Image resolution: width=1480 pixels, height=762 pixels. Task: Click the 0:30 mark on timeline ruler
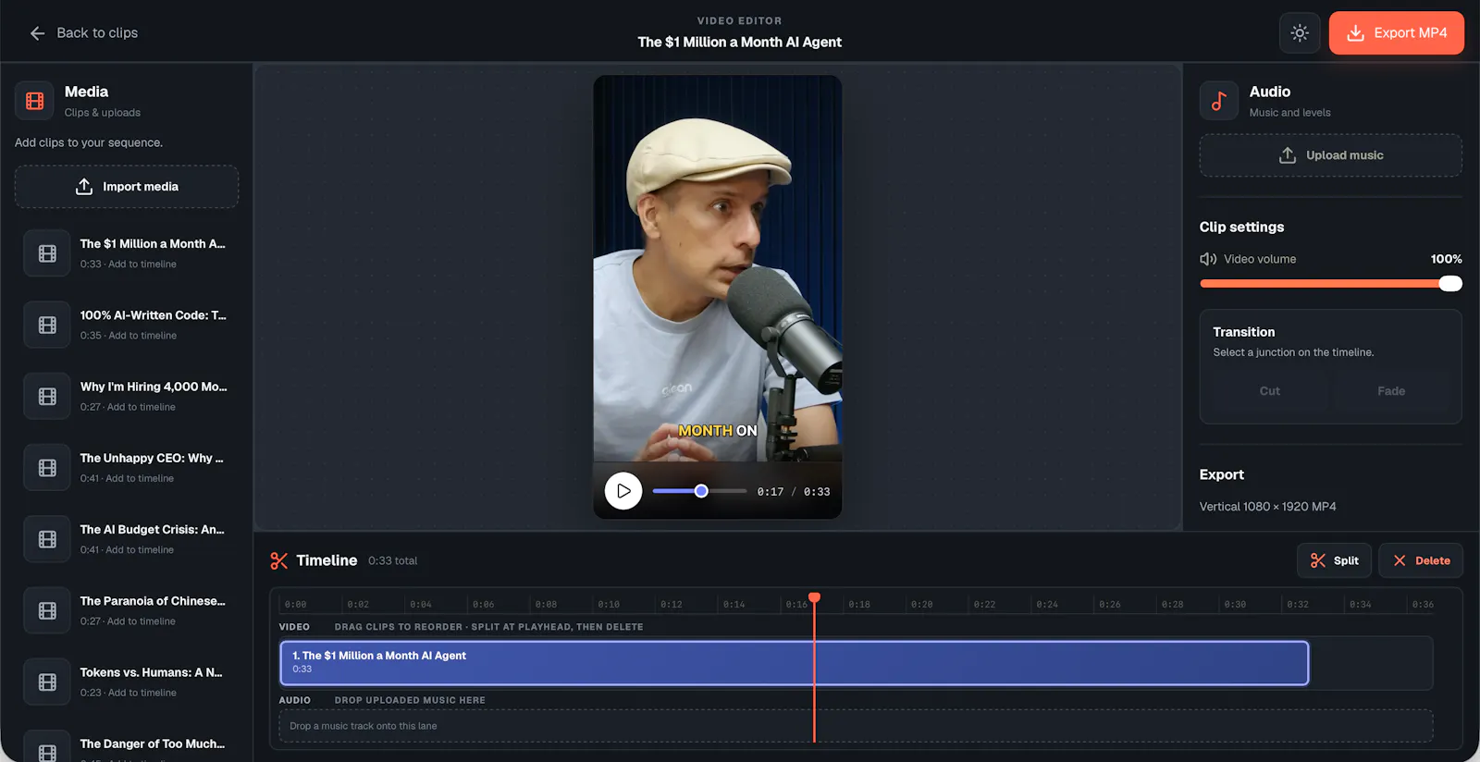1235,605
